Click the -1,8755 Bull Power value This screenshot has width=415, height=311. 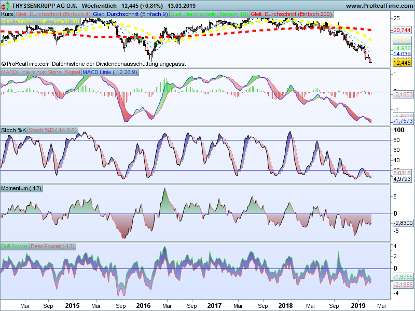click(x=403, y=277)
